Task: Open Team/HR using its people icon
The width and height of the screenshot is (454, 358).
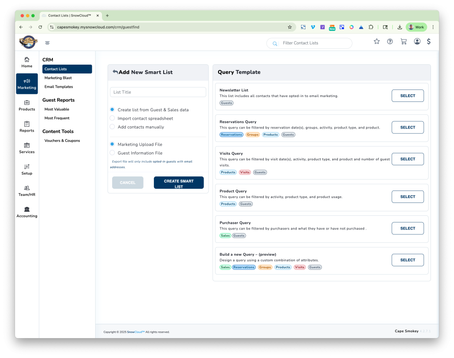Action: click(x=27, y=188)
